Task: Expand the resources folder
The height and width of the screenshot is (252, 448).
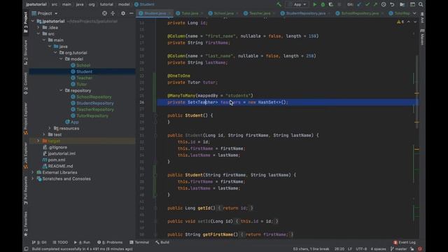Action: [x=50, y=128]
